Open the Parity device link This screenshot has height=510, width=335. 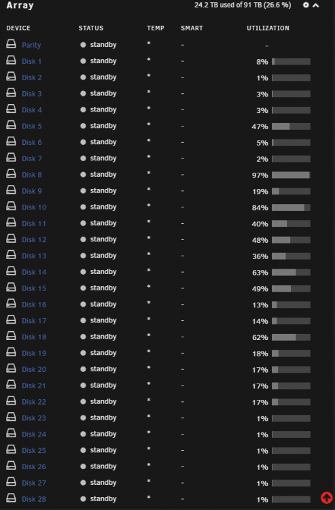[x=31, y=45]
